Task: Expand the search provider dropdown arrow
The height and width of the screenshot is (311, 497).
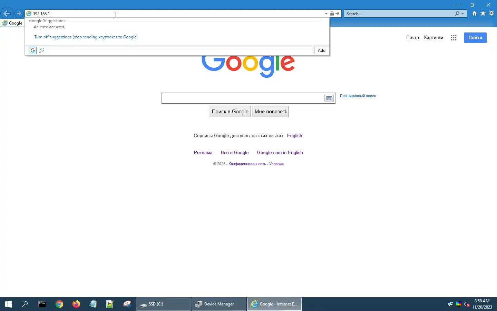Action: coord(463,14)
